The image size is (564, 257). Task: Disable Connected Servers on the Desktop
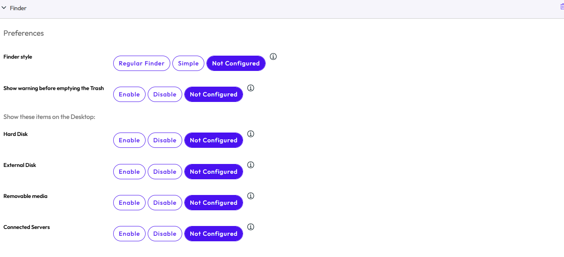(x=165, y=234)
